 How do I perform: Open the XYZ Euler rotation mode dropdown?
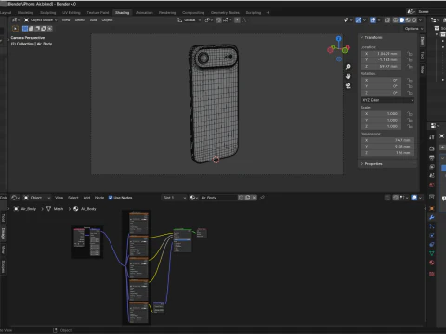pyautogui.click(x=387, y=100)
